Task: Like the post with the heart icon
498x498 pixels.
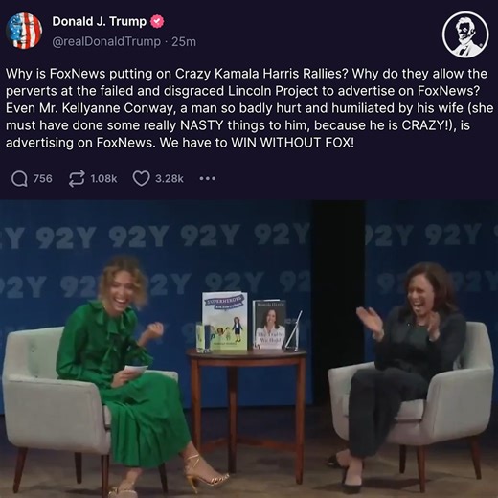Action: coord(141,178)
